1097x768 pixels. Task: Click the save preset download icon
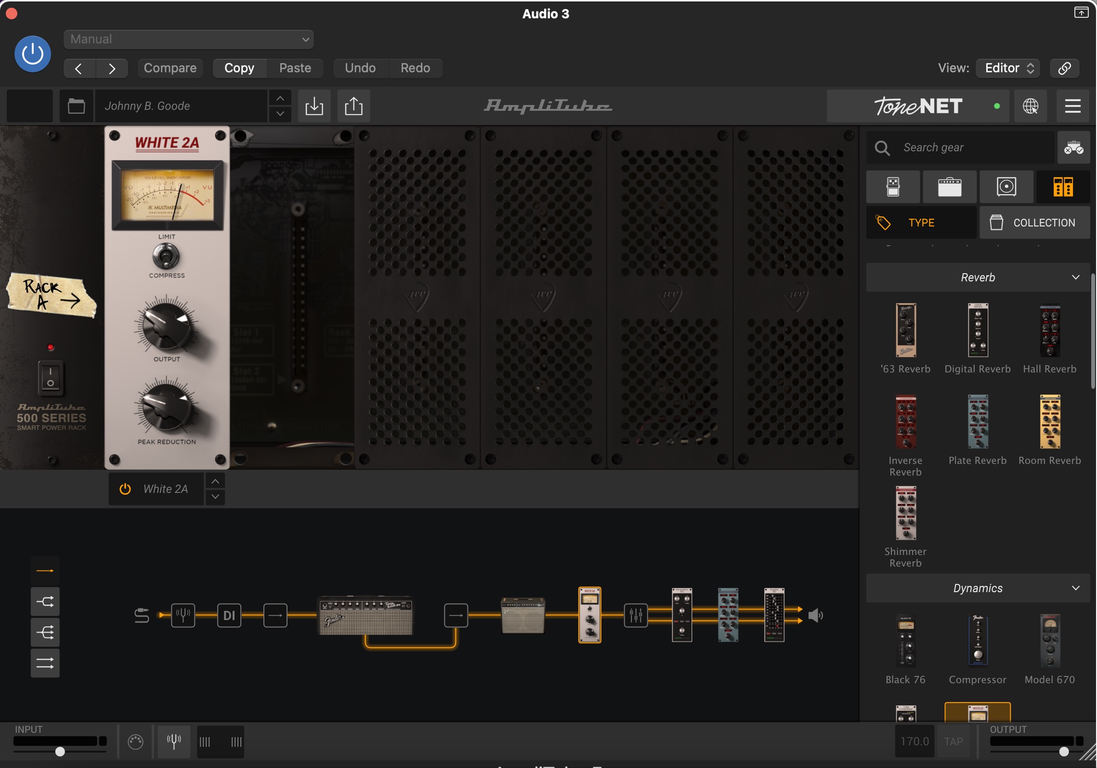coord(314,106)
